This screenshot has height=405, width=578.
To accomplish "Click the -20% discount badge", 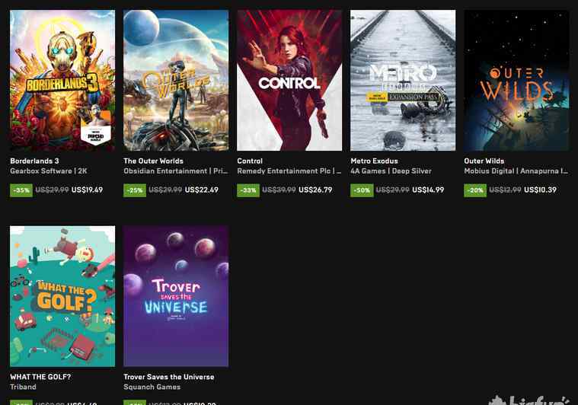I will (x=475, y=190).
